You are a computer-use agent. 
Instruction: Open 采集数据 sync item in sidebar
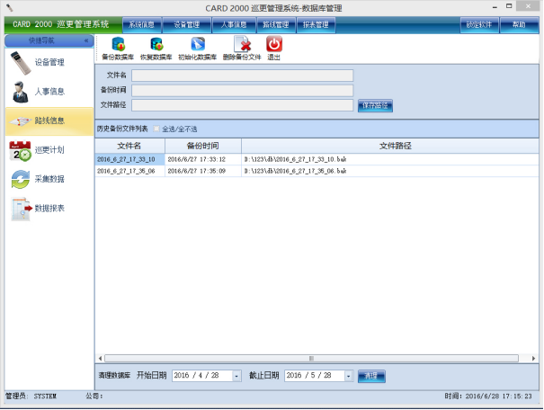click(x=49, y=179)
